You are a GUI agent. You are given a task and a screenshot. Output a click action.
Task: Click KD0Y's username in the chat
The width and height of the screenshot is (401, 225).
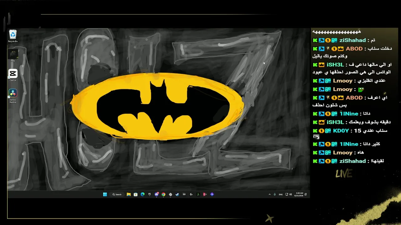coord(341,131)
